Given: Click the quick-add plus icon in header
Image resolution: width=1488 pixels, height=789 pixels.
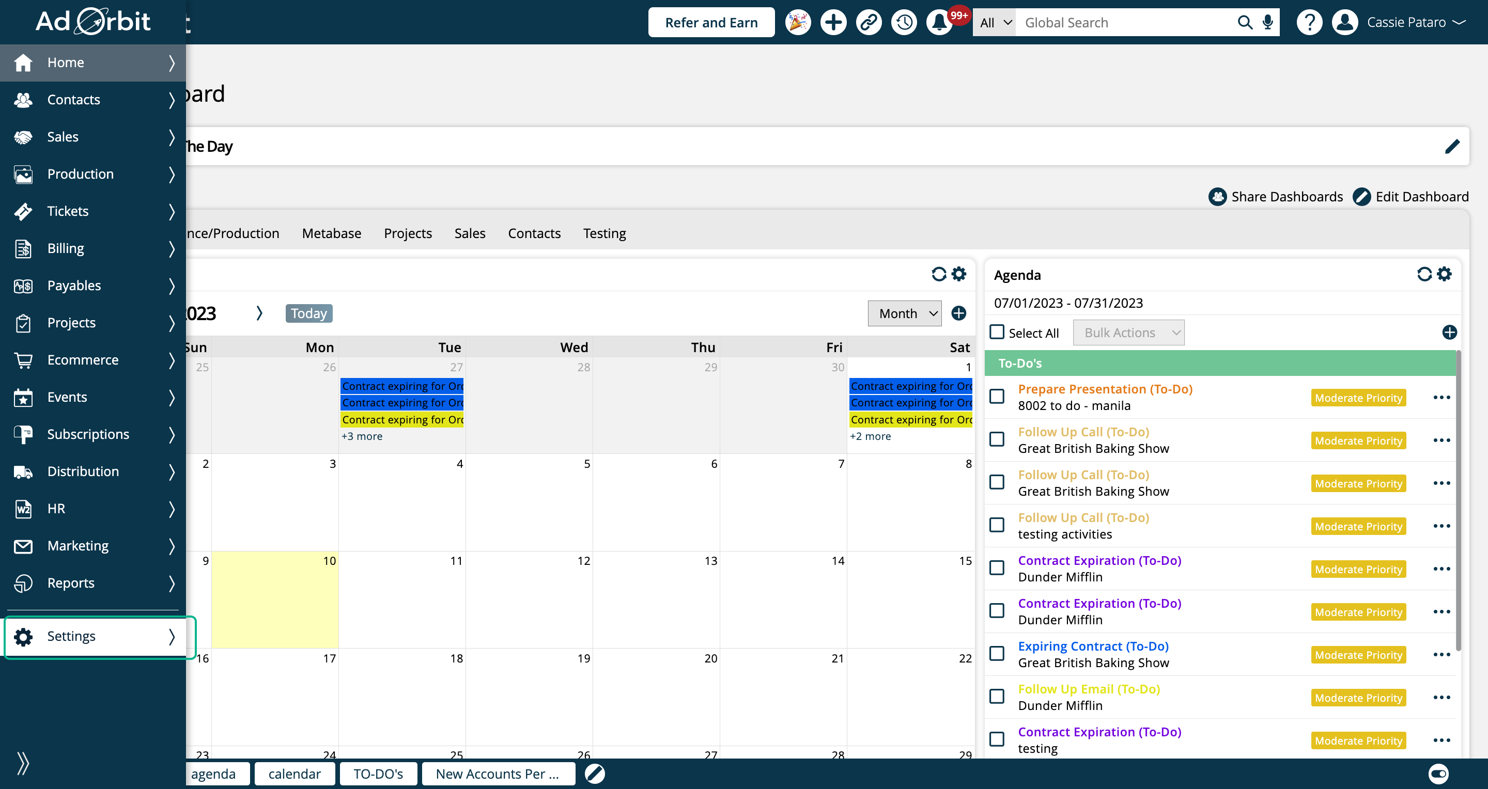Looking at the screenshot, I should [833, 23].
